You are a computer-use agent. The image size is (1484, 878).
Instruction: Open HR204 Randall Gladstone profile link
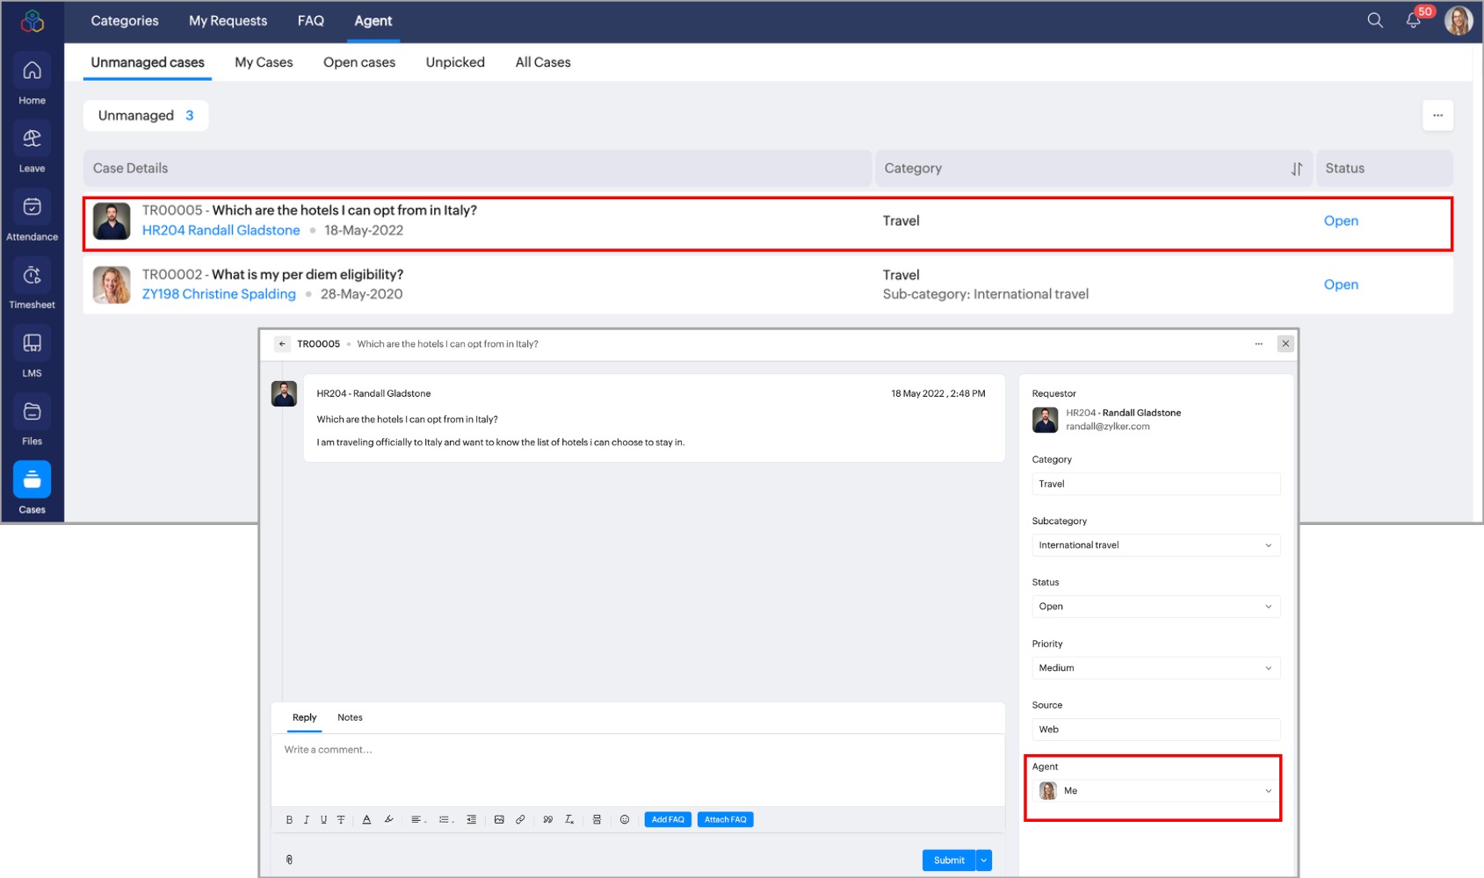pyautogui.click(x=221, y=230)
